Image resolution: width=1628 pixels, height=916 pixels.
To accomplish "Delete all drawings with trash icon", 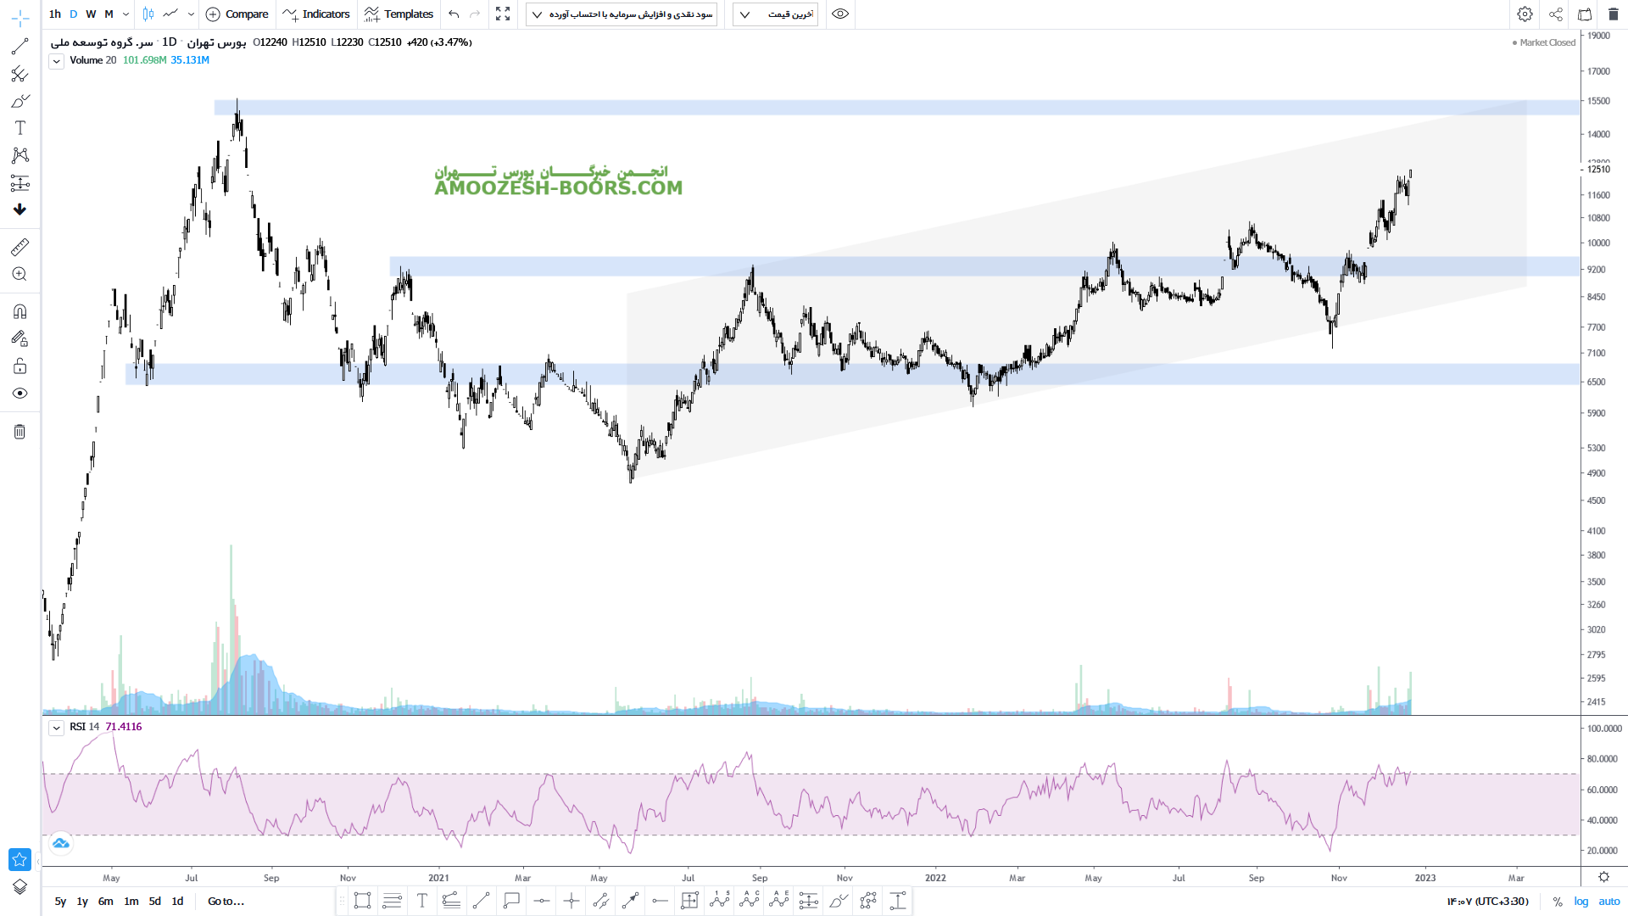I will 20,432.
